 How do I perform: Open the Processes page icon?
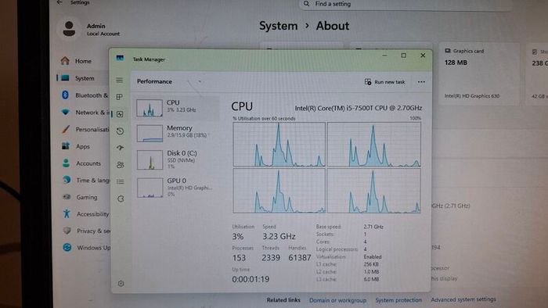coord(120,97)
